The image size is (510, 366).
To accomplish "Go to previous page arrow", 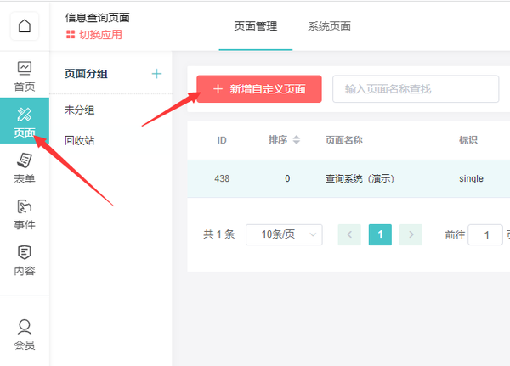I will (349, 234).
